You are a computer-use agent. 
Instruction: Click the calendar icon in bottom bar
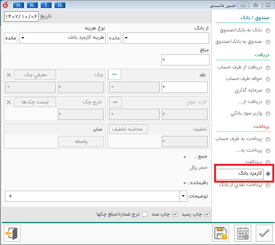point(242,233)
